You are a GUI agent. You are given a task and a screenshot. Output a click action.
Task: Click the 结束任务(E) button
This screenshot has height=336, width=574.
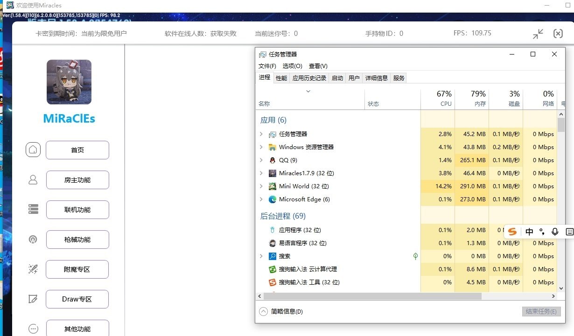[x=541, y=311]
